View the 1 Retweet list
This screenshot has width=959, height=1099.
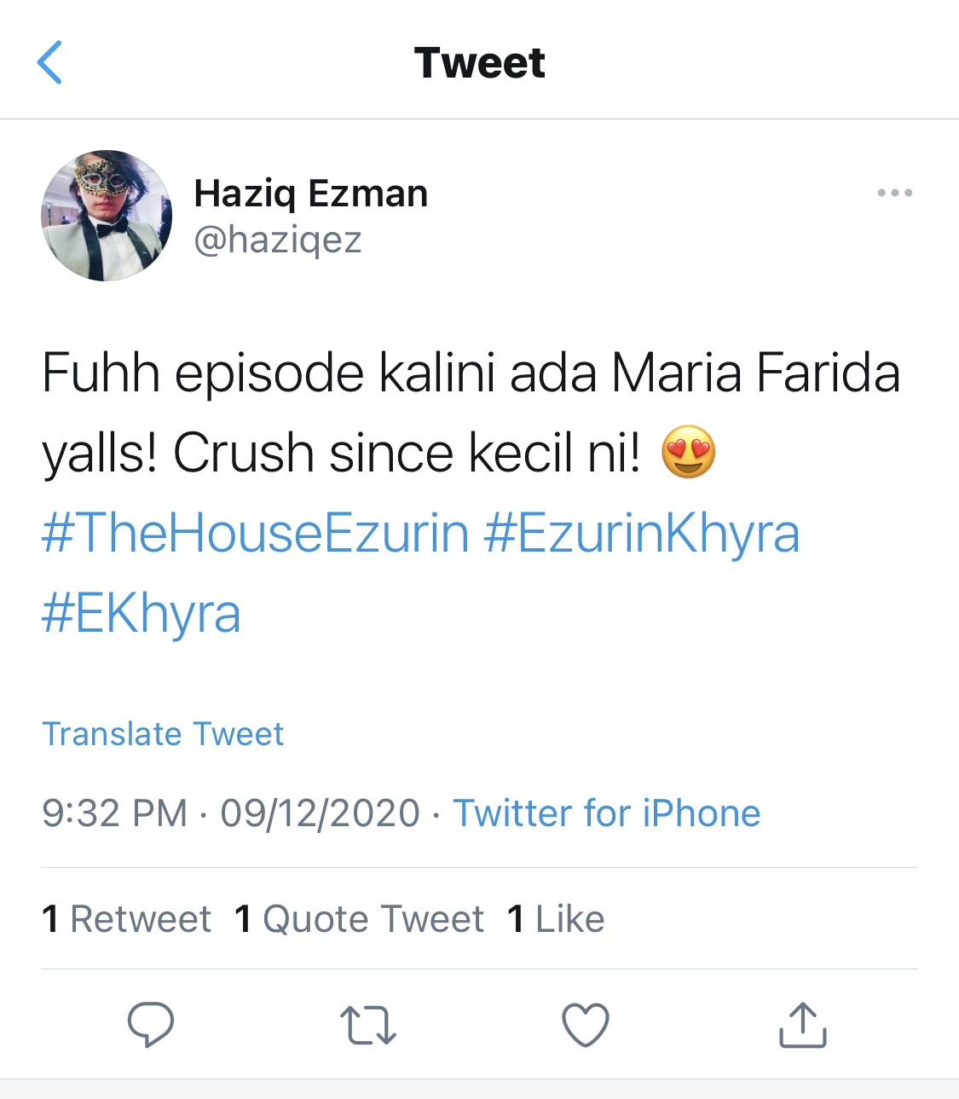(x=126, y=919)
